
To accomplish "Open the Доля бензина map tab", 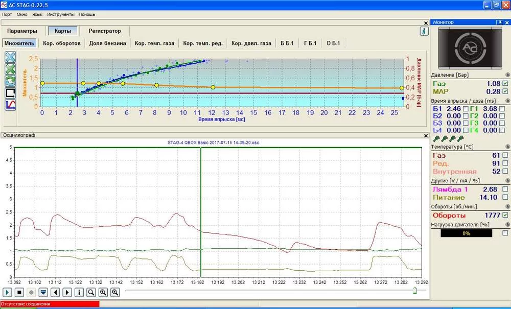I will pos(107,43).
